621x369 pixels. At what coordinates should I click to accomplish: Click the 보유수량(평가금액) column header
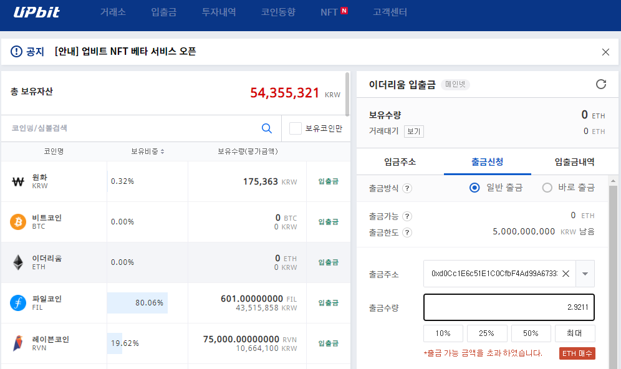[248, 151]
